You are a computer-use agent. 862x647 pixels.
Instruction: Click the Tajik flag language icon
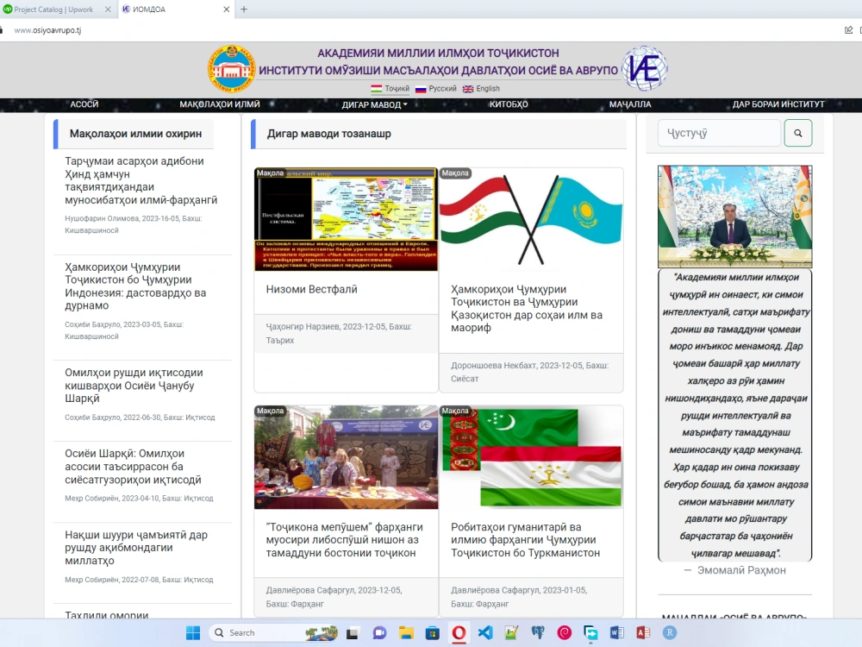[377, 89]
